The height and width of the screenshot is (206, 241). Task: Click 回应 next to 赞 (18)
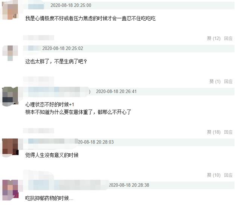click(x=228, y=132)
